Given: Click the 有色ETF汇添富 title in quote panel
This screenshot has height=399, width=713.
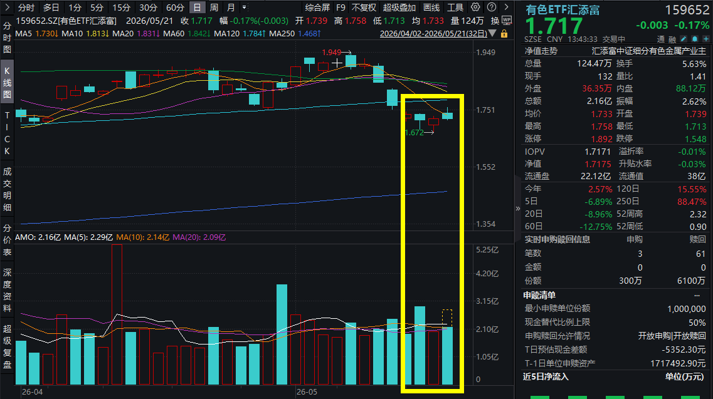Looking at the screenshot, I should pos(562,10).
